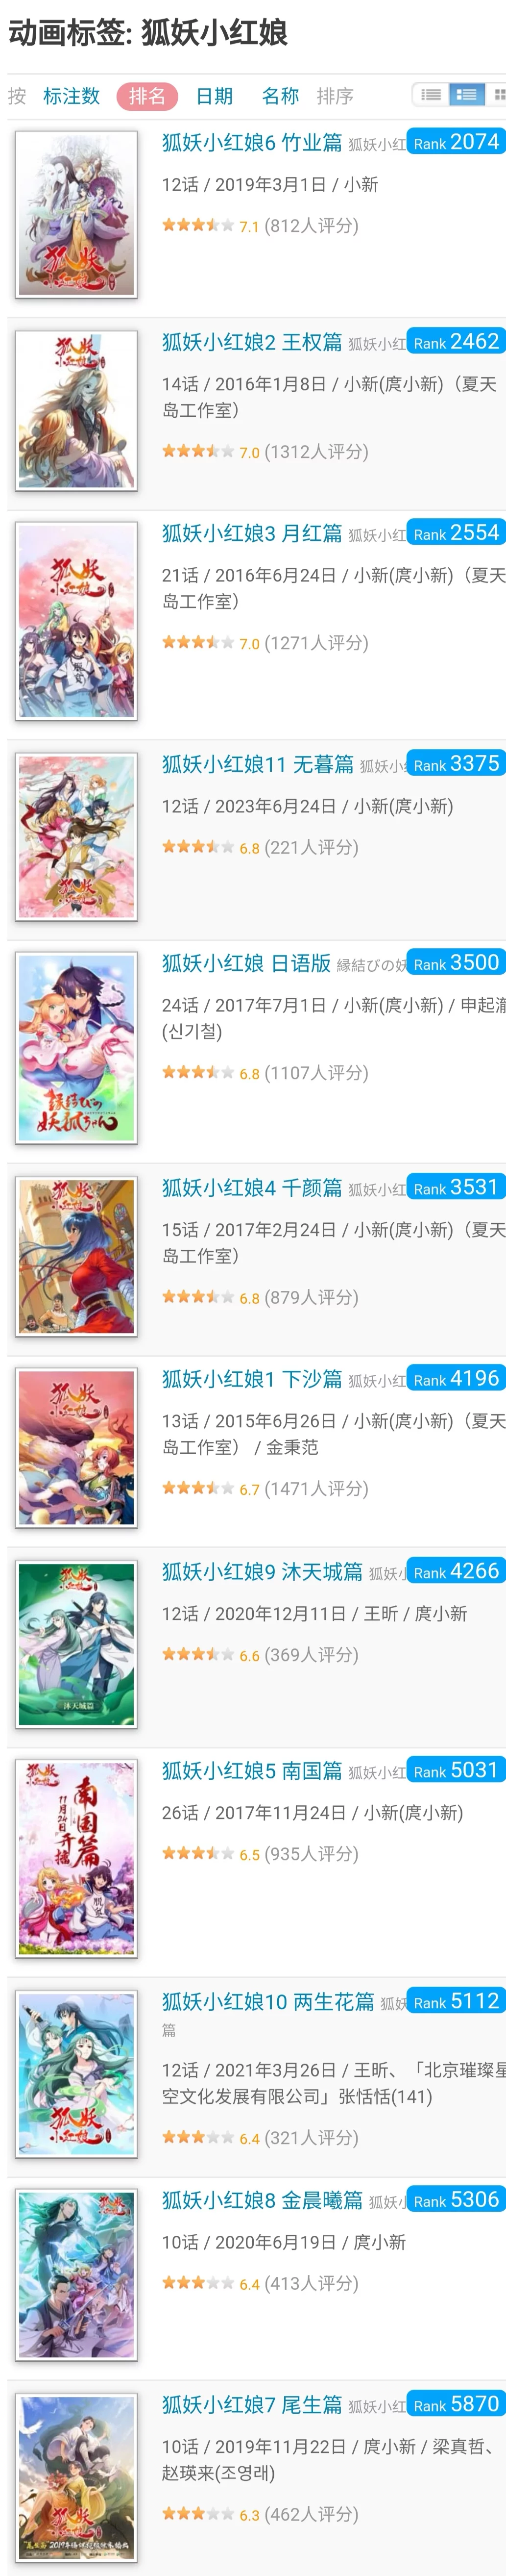
Task: Select the 排名 sort option
Action: (x=147, y=96)
